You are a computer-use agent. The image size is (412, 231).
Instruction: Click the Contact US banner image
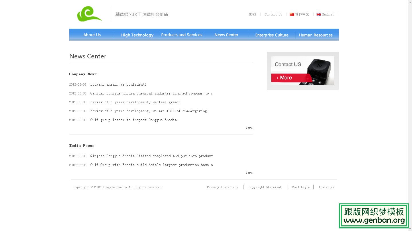point(303,71)
